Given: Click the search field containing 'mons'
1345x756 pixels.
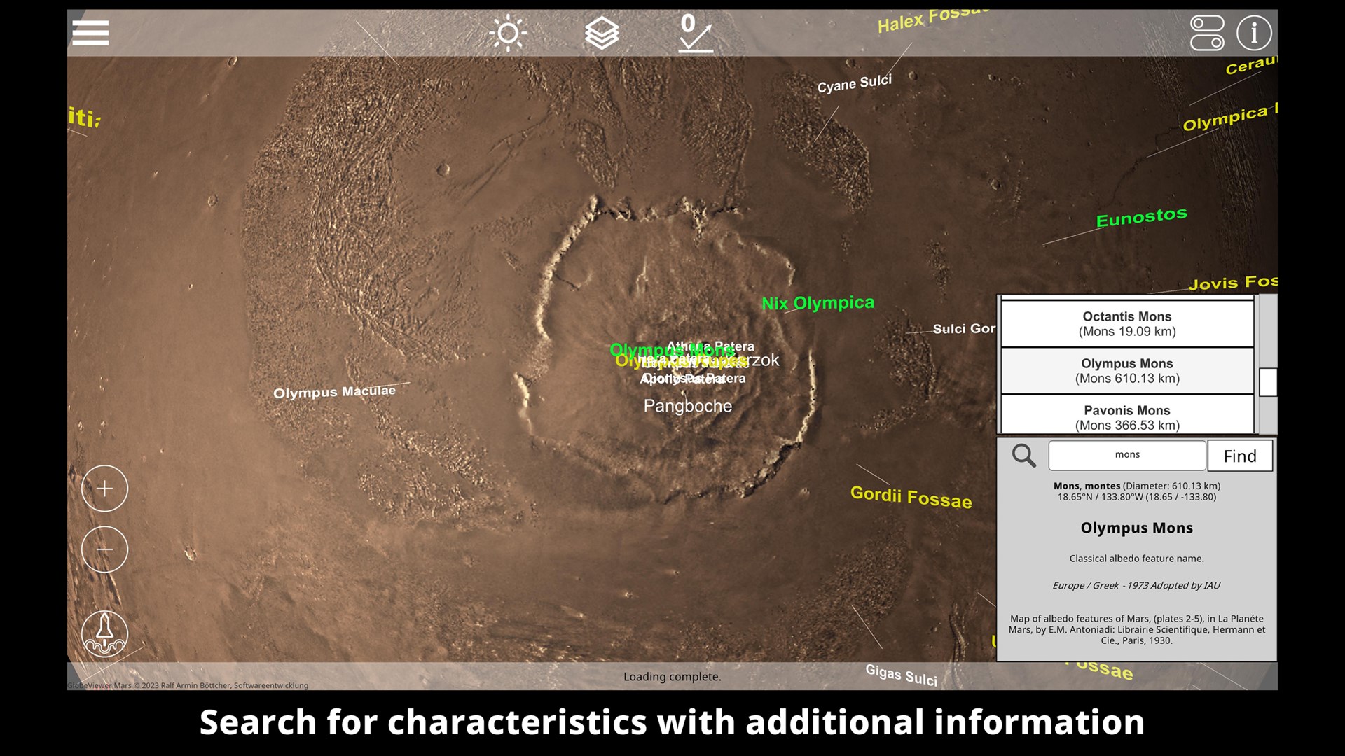Looking at the screenshot, I should [x=1126, y=456].
